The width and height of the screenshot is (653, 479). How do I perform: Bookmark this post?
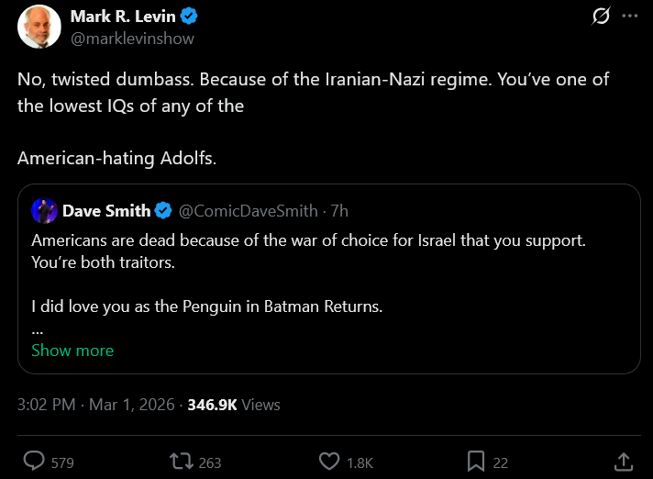tap(476, 462)
